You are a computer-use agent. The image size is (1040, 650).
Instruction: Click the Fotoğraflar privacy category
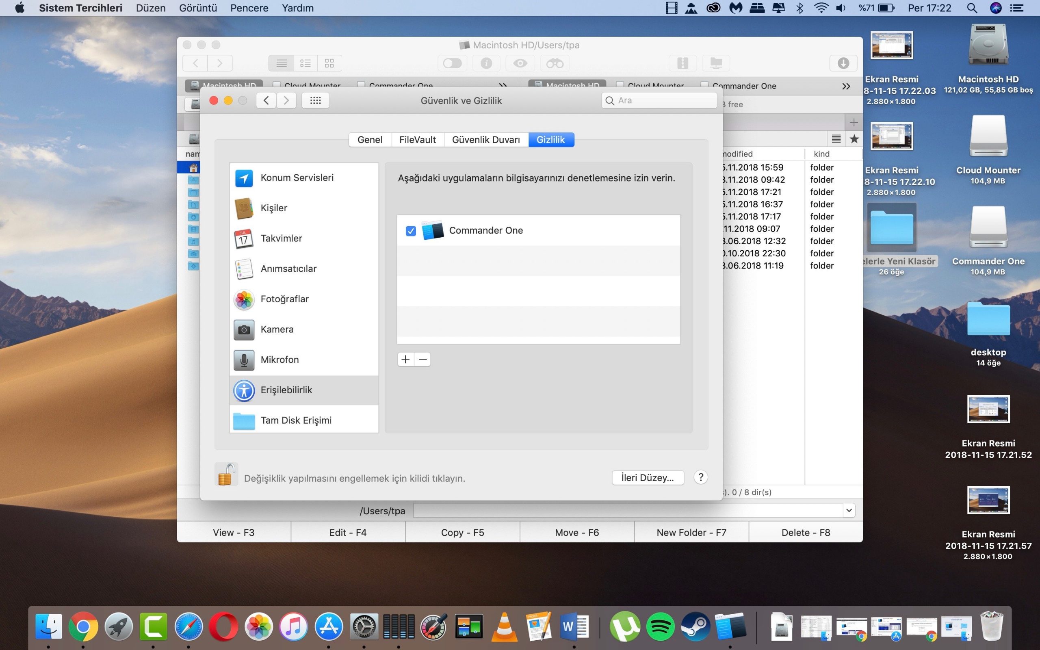(x=284, y=299)
